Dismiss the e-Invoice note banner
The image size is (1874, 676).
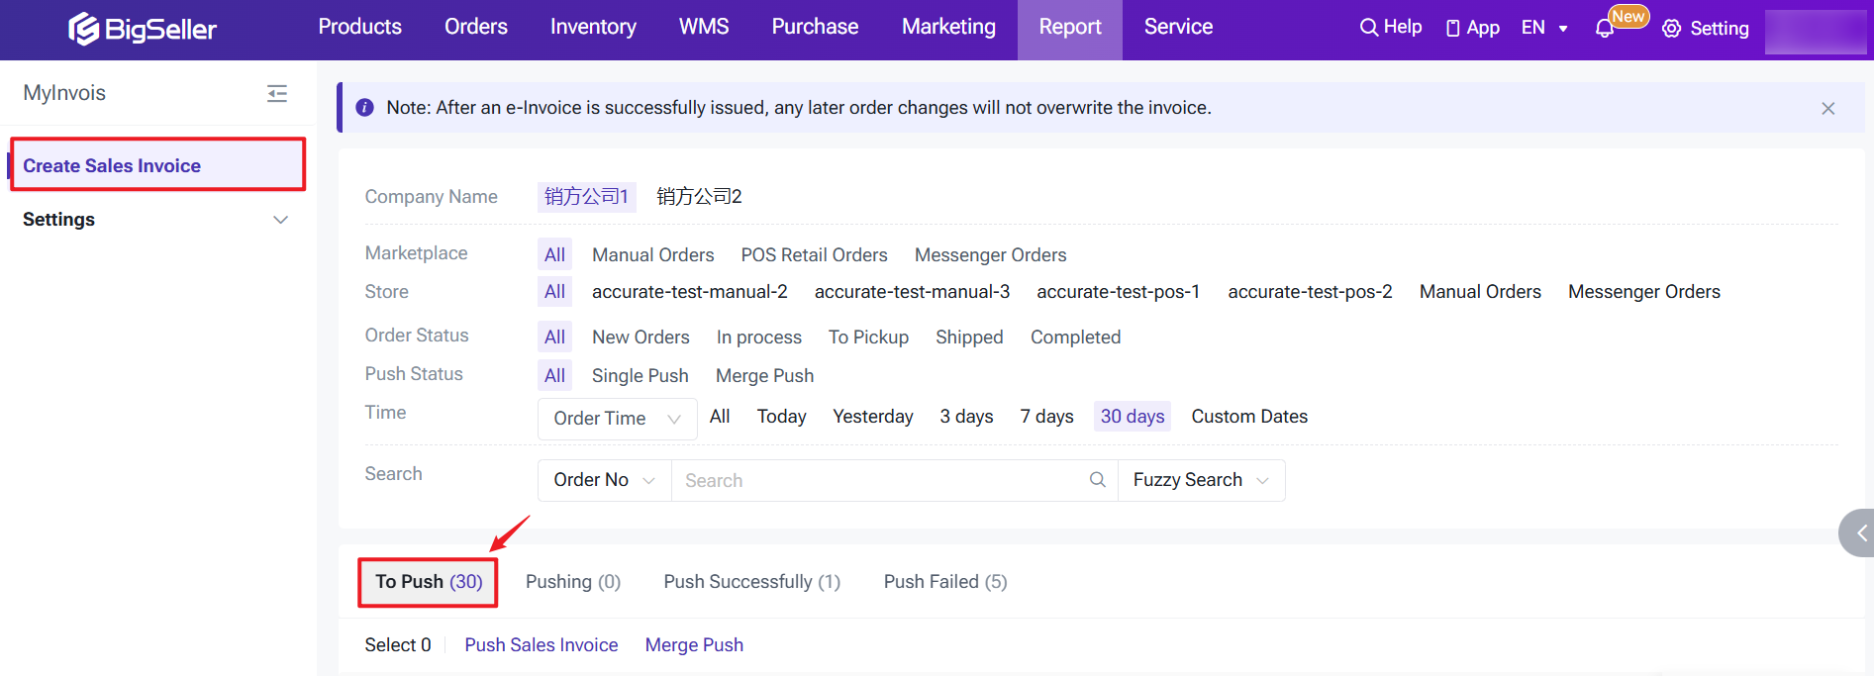[x=1827, y=108]
